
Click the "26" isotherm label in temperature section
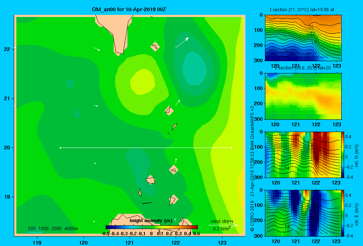click(311, 27)
